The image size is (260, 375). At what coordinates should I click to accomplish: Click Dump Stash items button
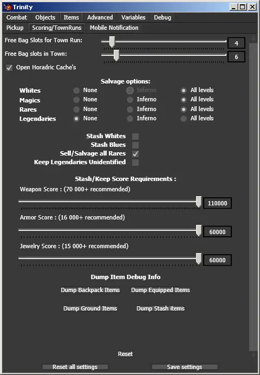pos(160,308)
